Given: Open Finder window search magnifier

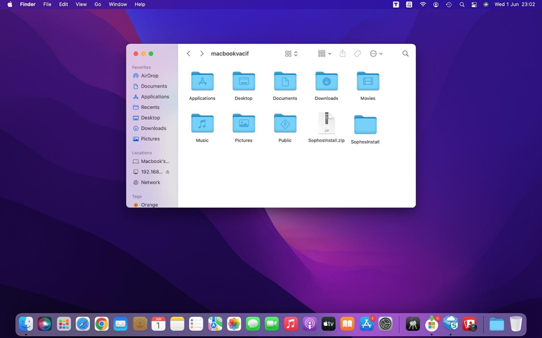Looking at the screenshot, I should pyautogui.click(x=405, y=53).
